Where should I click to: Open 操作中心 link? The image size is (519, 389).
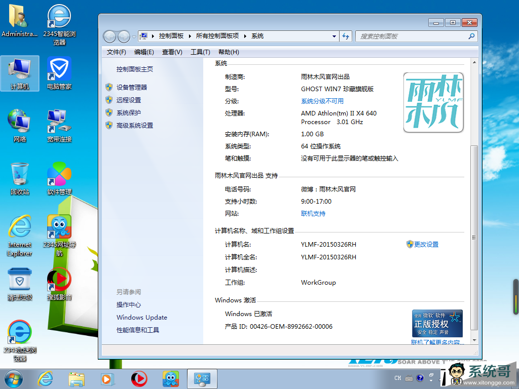point(129,304)
